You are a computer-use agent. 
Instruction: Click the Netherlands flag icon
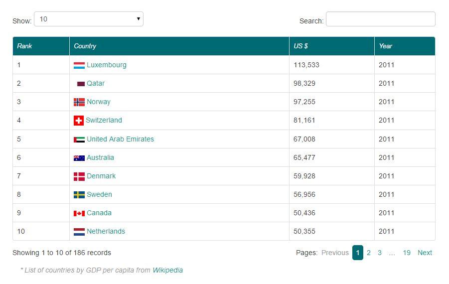79,232
